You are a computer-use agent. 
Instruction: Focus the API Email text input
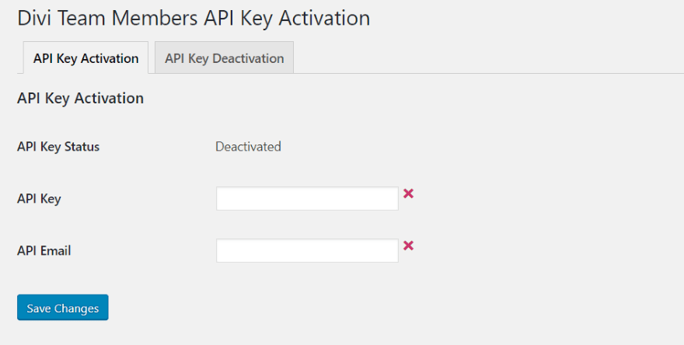307,251
